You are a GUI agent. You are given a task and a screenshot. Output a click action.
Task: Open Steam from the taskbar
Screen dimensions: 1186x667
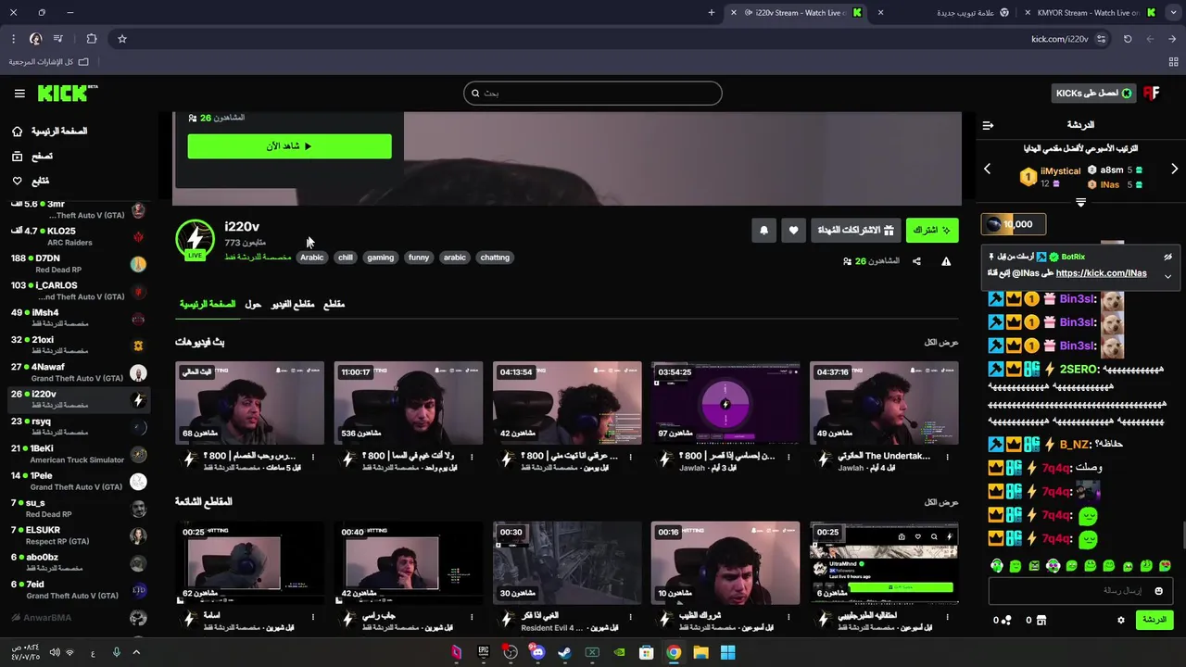(x=564, y=652)
